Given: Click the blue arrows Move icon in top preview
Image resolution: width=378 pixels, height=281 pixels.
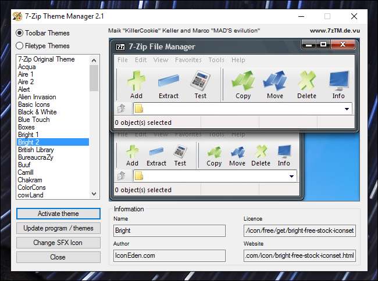Looking at the screenshot, I should point(274,80).
